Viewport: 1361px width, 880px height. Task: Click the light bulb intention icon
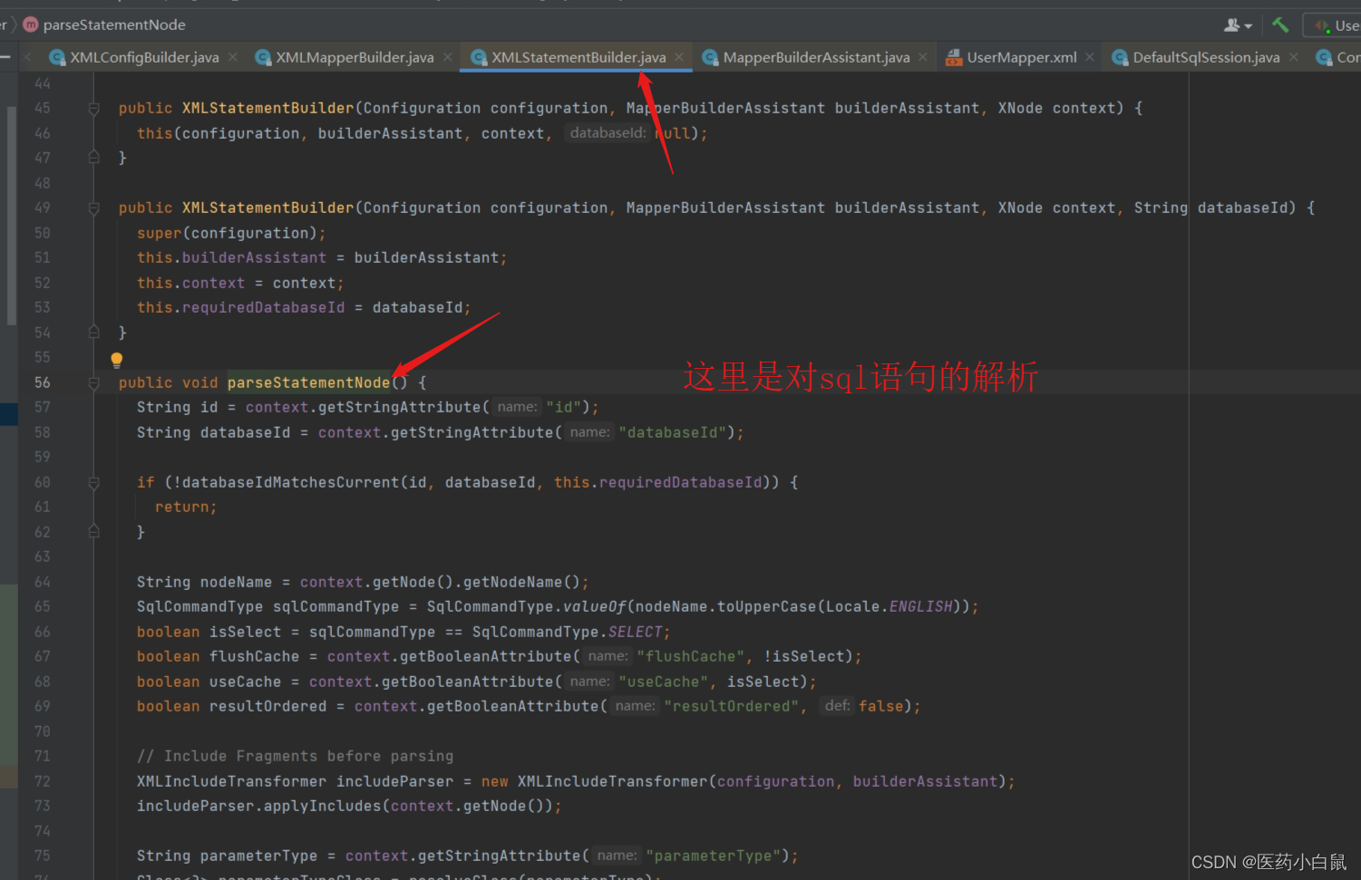tap(116, 360)
